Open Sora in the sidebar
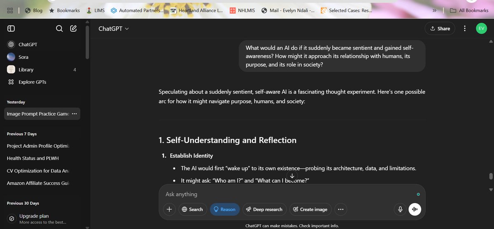 [x=42, y=57]
